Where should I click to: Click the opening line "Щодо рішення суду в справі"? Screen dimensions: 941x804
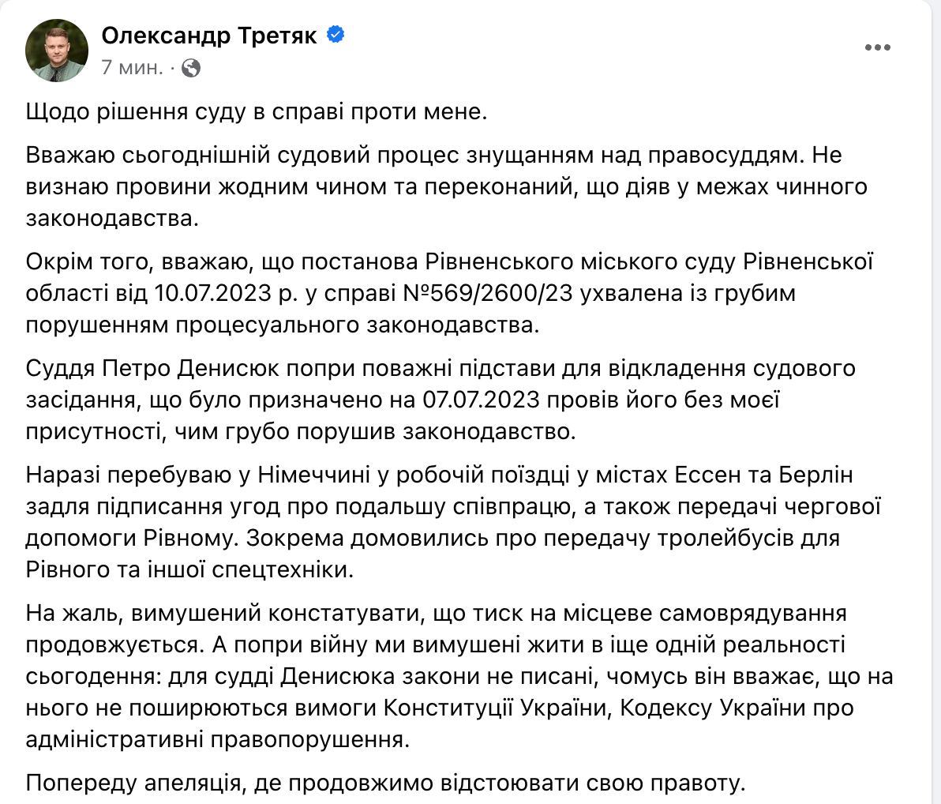(257, 112)
